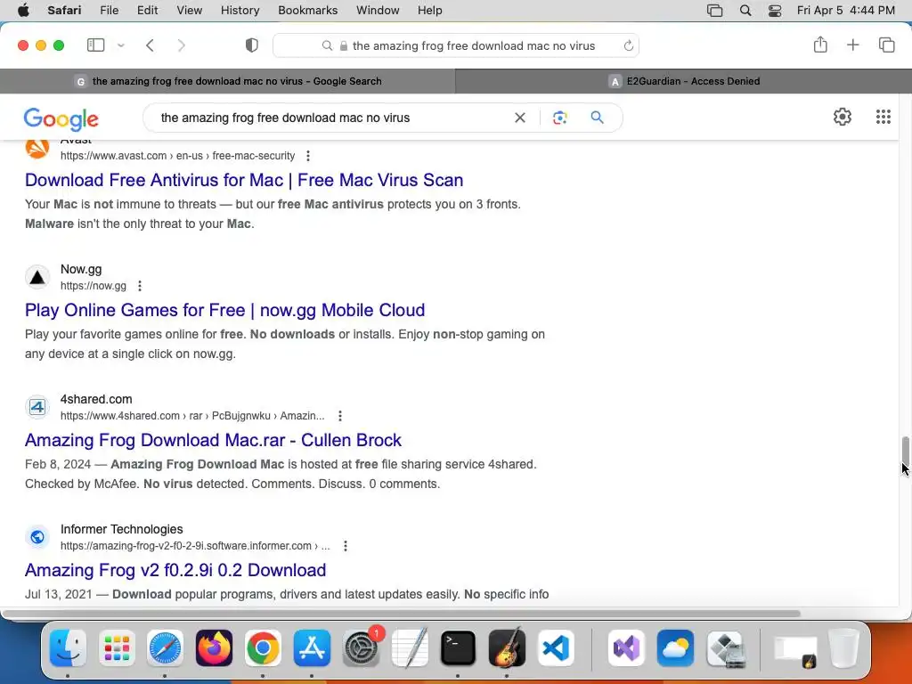Viewport: 912px width, 684px height.
Task: Reload the page from the address bar
Action: pos(628,45)
